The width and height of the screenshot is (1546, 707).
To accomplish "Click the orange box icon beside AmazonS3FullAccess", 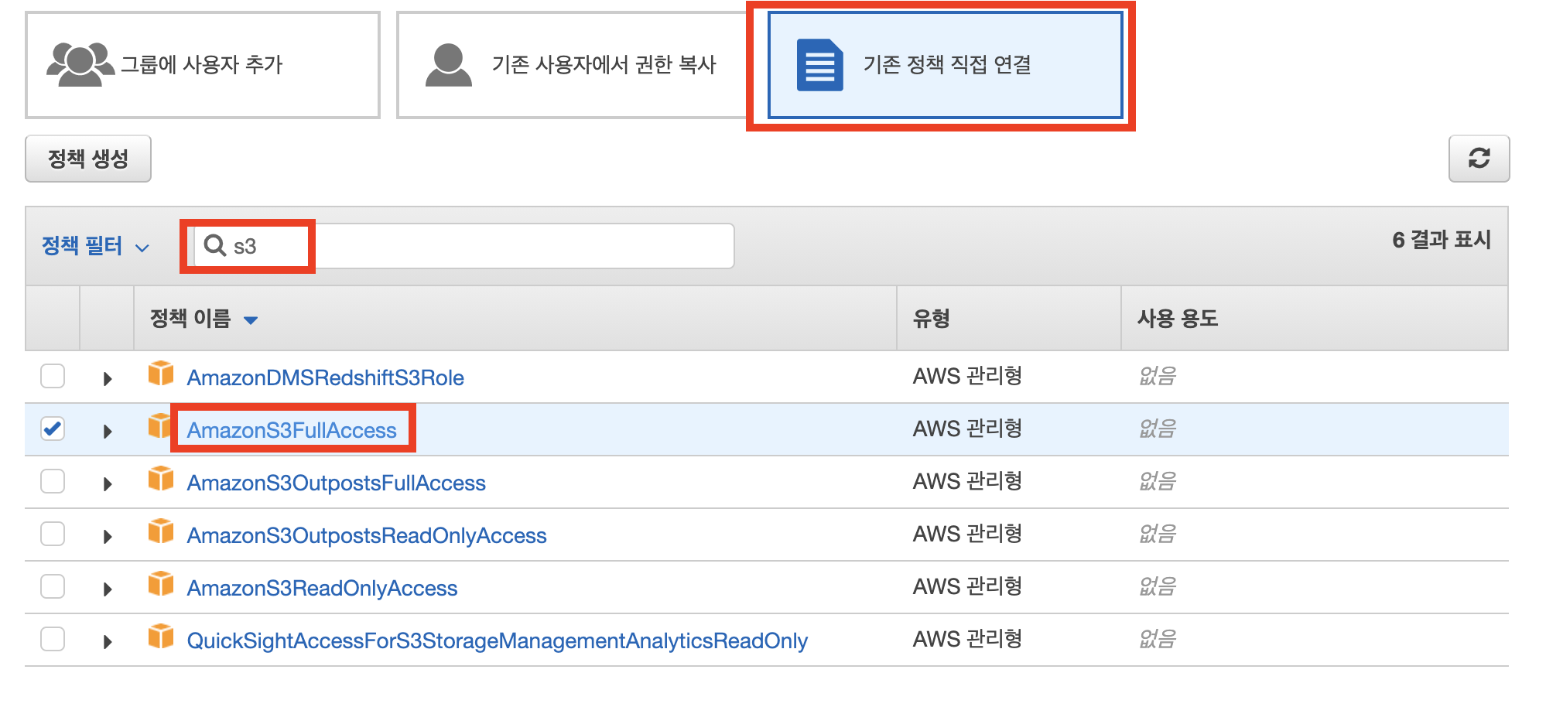I will (159, 426).
